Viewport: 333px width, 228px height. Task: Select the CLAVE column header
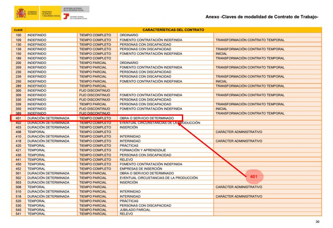(18, 30)
